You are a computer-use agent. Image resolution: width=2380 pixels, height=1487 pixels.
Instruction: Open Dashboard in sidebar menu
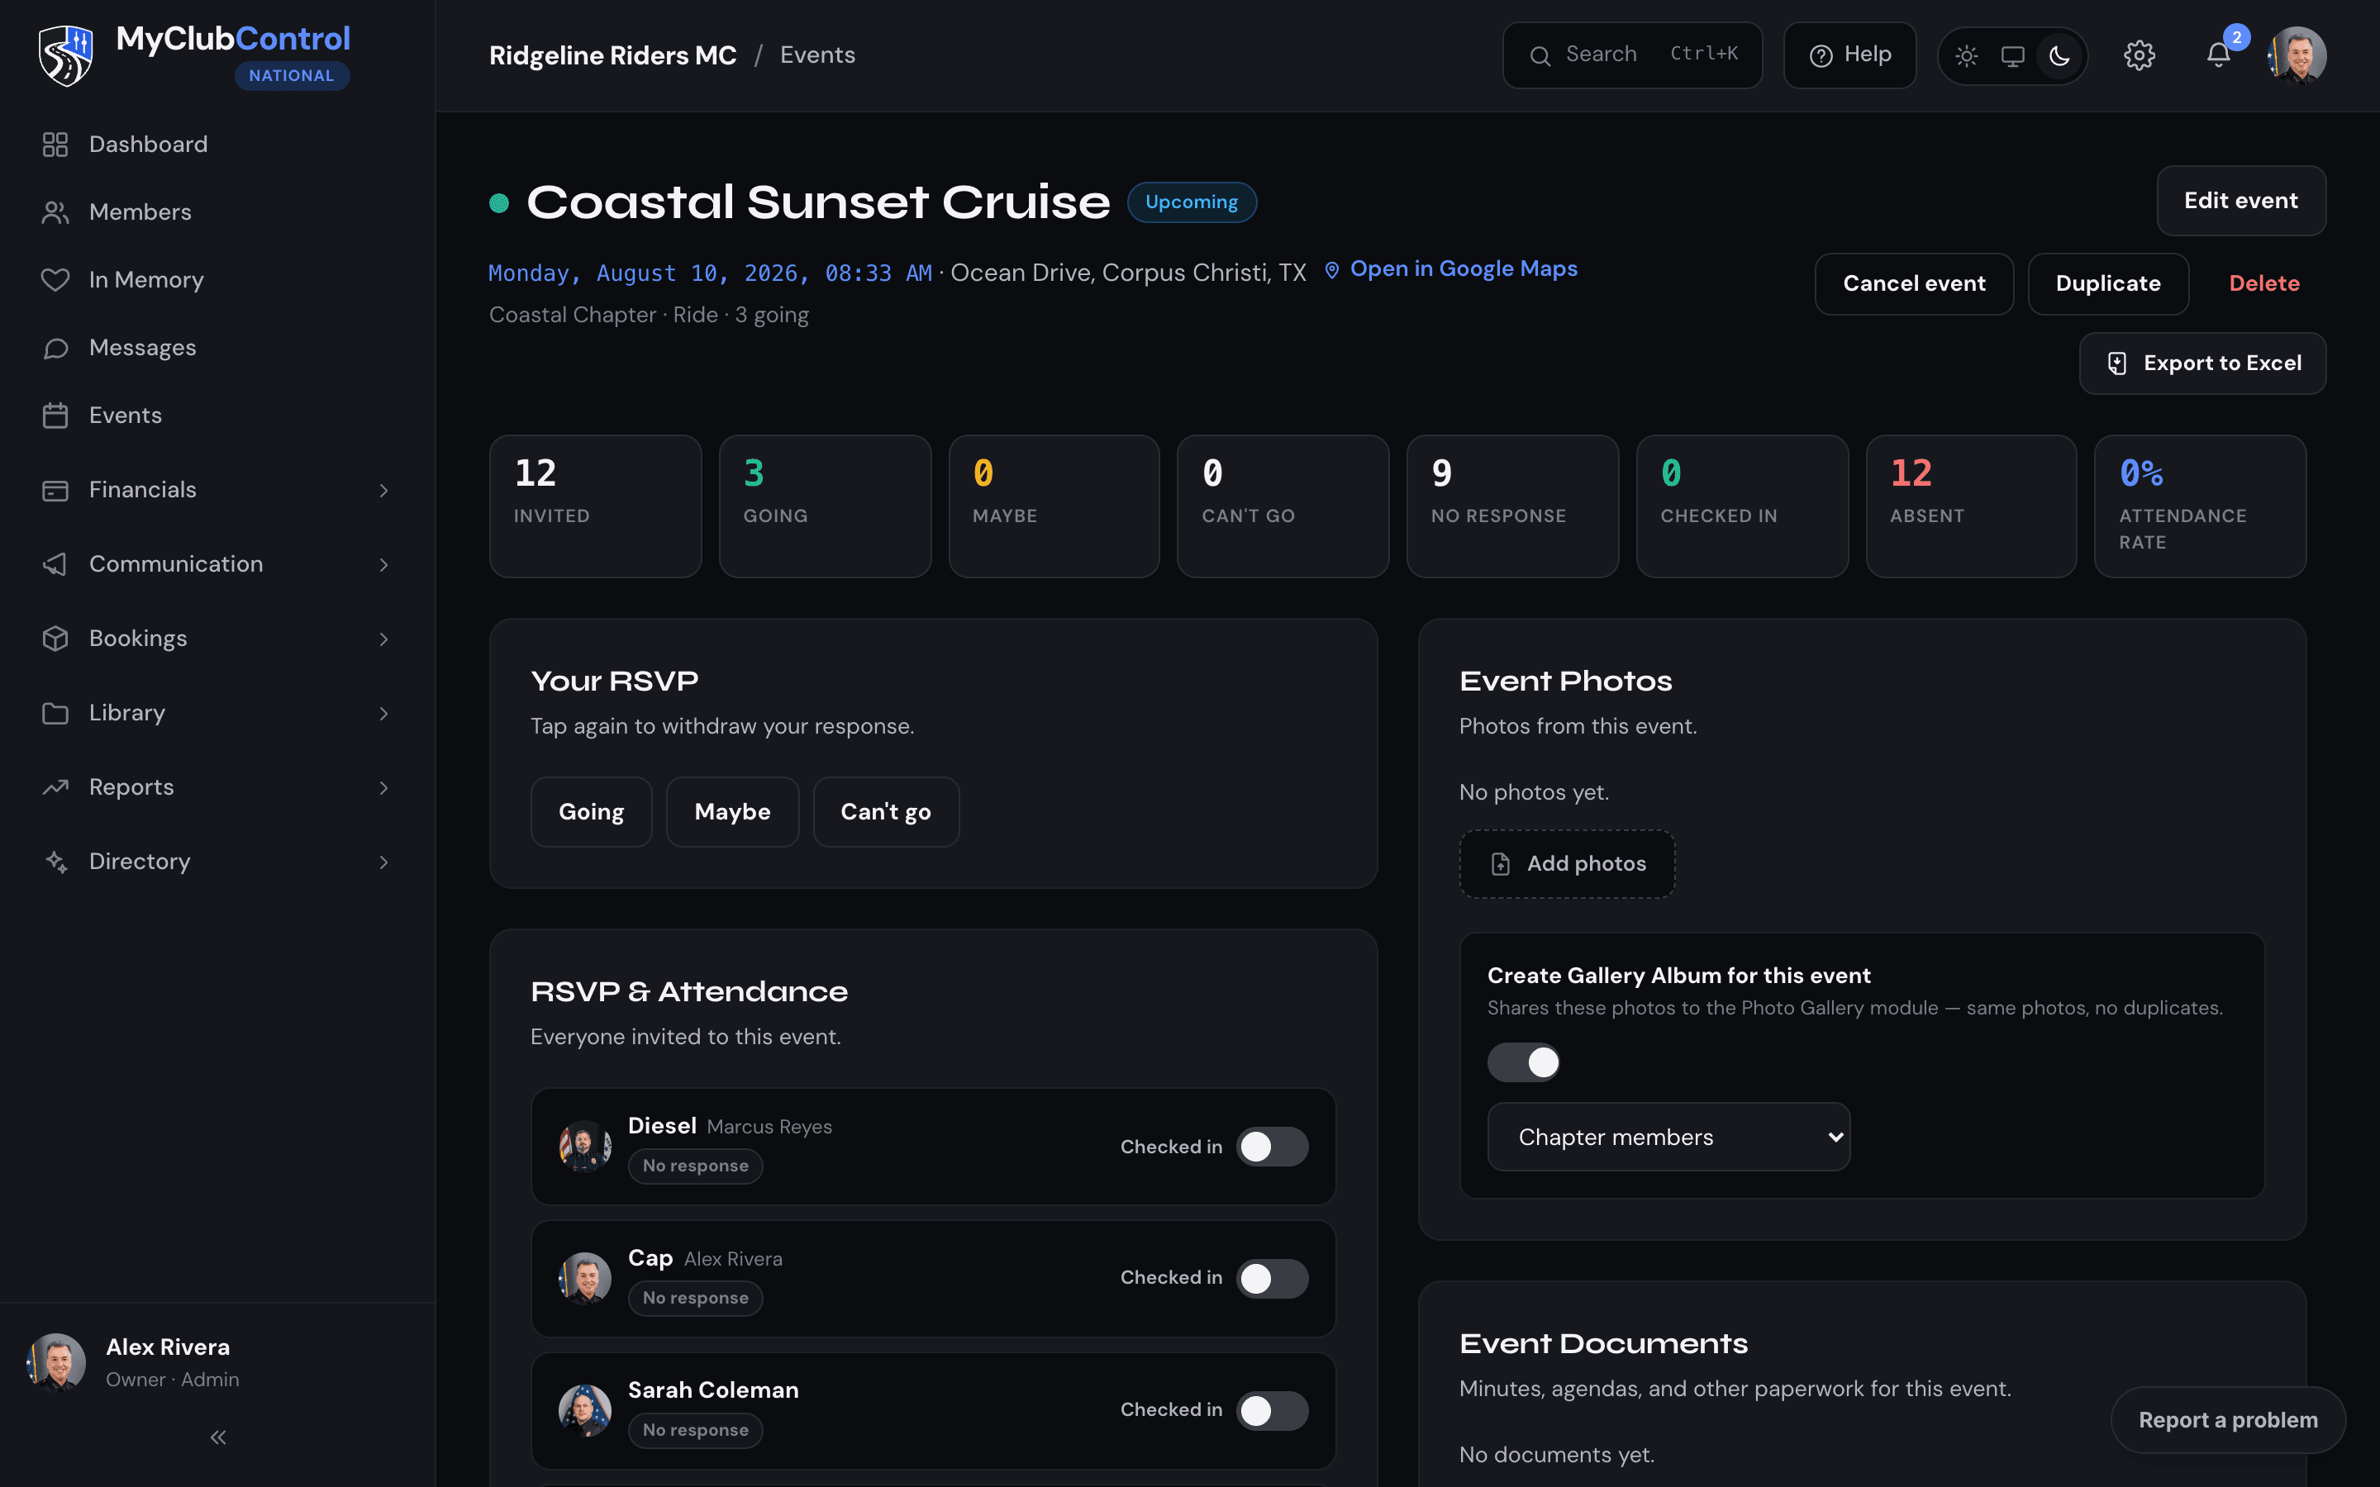pyautogui.click(x=217, y=145)
